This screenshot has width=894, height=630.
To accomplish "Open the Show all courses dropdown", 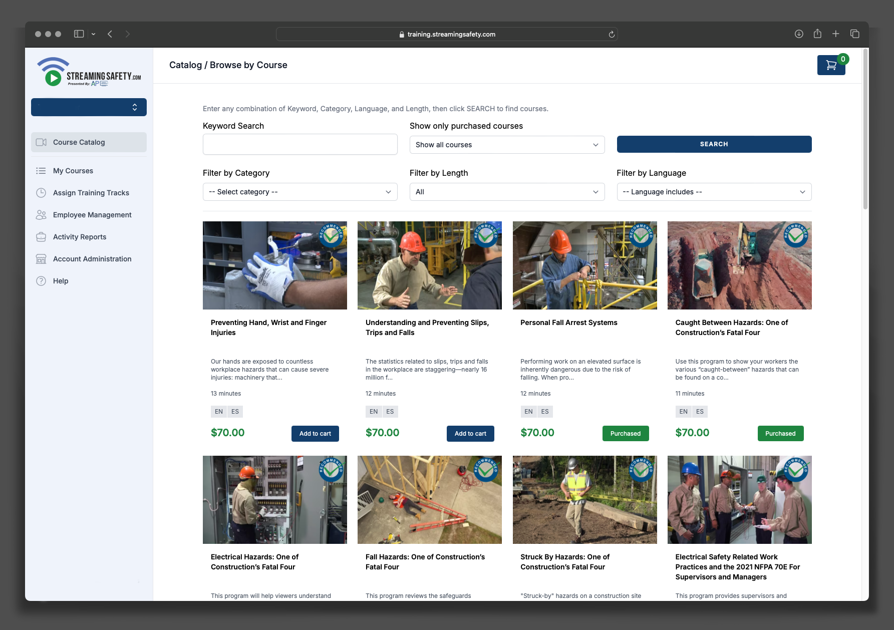I will [x=506, y=145].
